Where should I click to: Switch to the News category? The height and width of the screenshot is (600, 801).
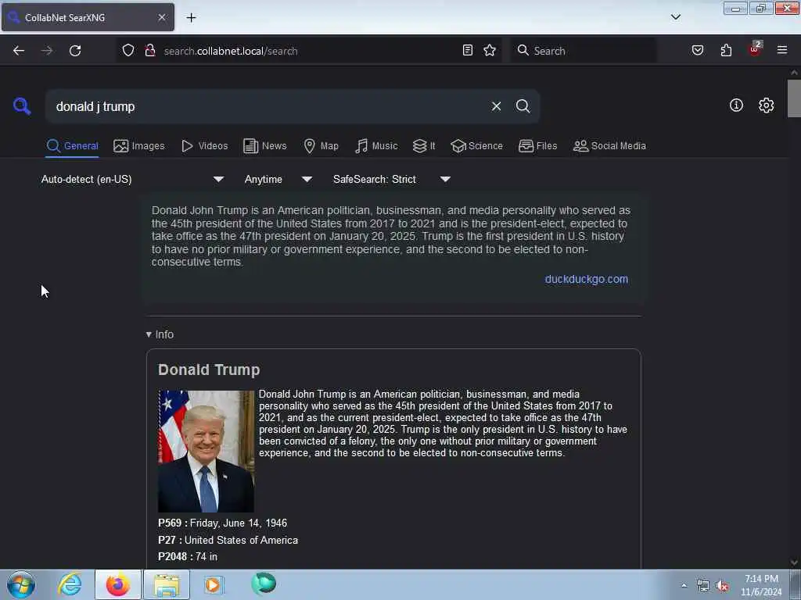tap(265, 146)
